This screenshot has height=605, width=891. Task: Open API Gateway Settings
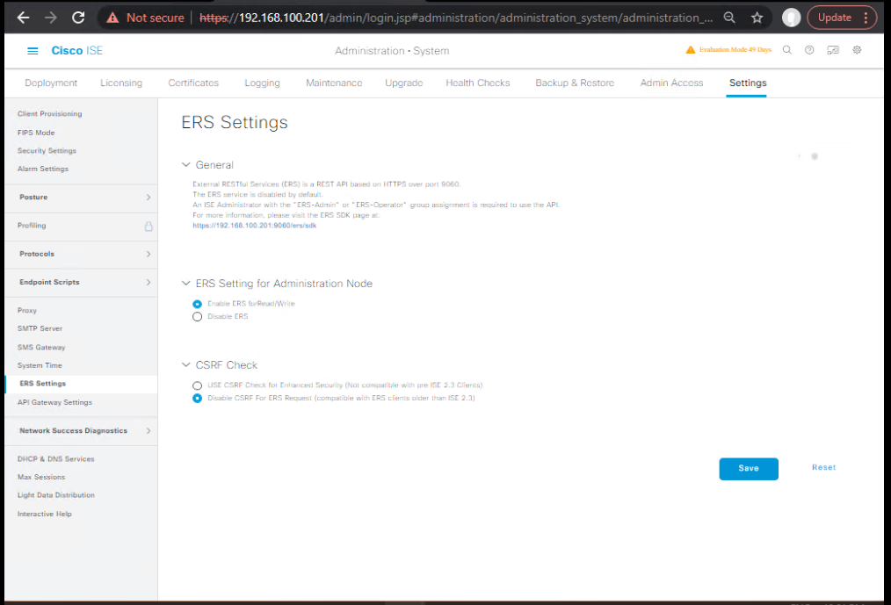coord(54,402)
